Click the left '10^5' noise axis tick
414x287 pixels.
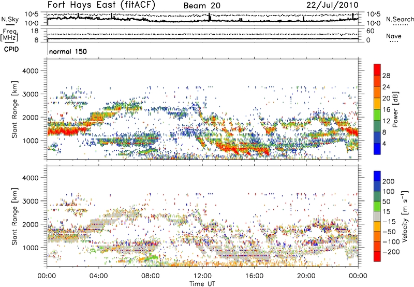pyautogui.click(x=32, y=15)
